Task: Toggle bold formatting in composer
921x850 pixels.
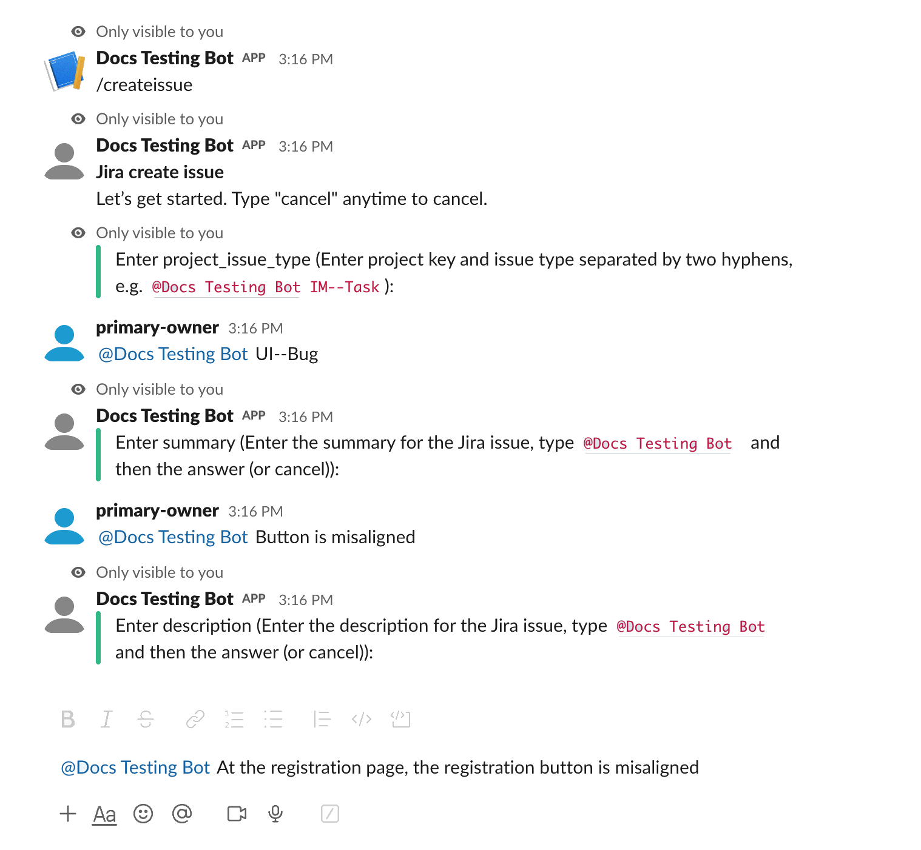Action: (x=68, y=719)
